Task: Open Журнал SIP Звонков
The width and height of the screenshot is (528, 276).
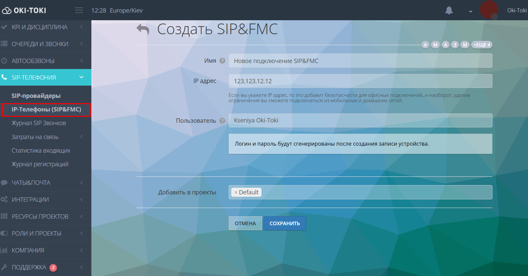Action: click(39, 123)
